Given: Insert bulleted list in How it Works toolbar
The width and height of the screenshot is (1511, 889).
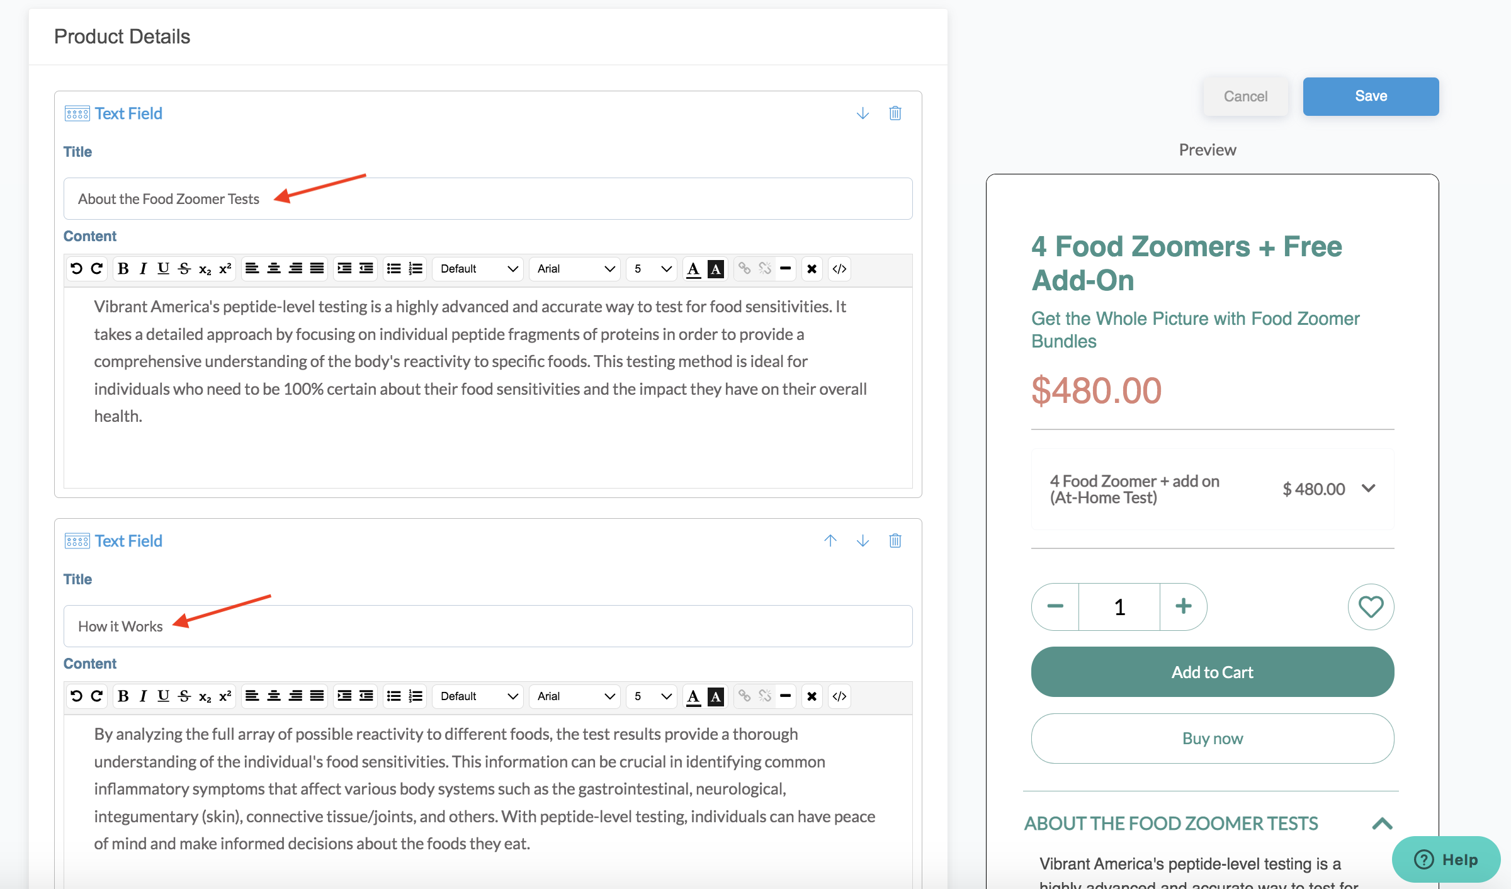Looking at the screenshot, I should click(x=393, y=696).
